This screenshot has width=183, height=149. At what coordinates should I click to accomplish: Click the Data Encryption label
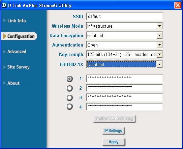tap(66, 36)
